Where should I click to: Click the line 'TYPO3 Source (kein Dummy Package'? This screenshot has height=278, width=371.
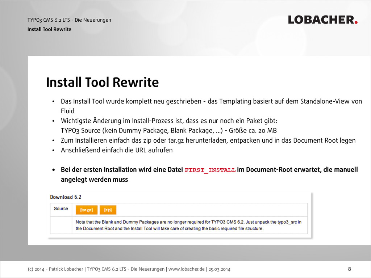[169, 131]
